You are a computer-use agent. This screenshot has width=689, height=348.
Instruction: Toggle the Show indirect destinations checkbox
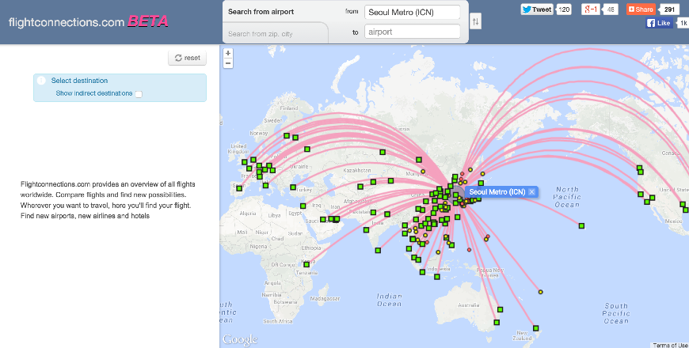click(139, 94)
